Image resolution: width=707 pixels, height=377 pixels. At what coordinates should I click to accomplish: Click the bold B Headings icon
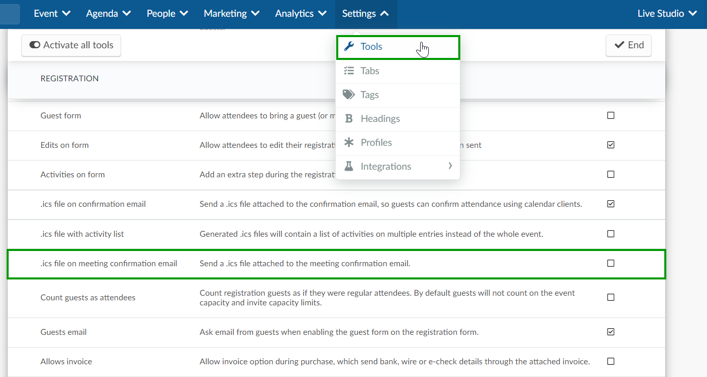click(x=349, y=119)
